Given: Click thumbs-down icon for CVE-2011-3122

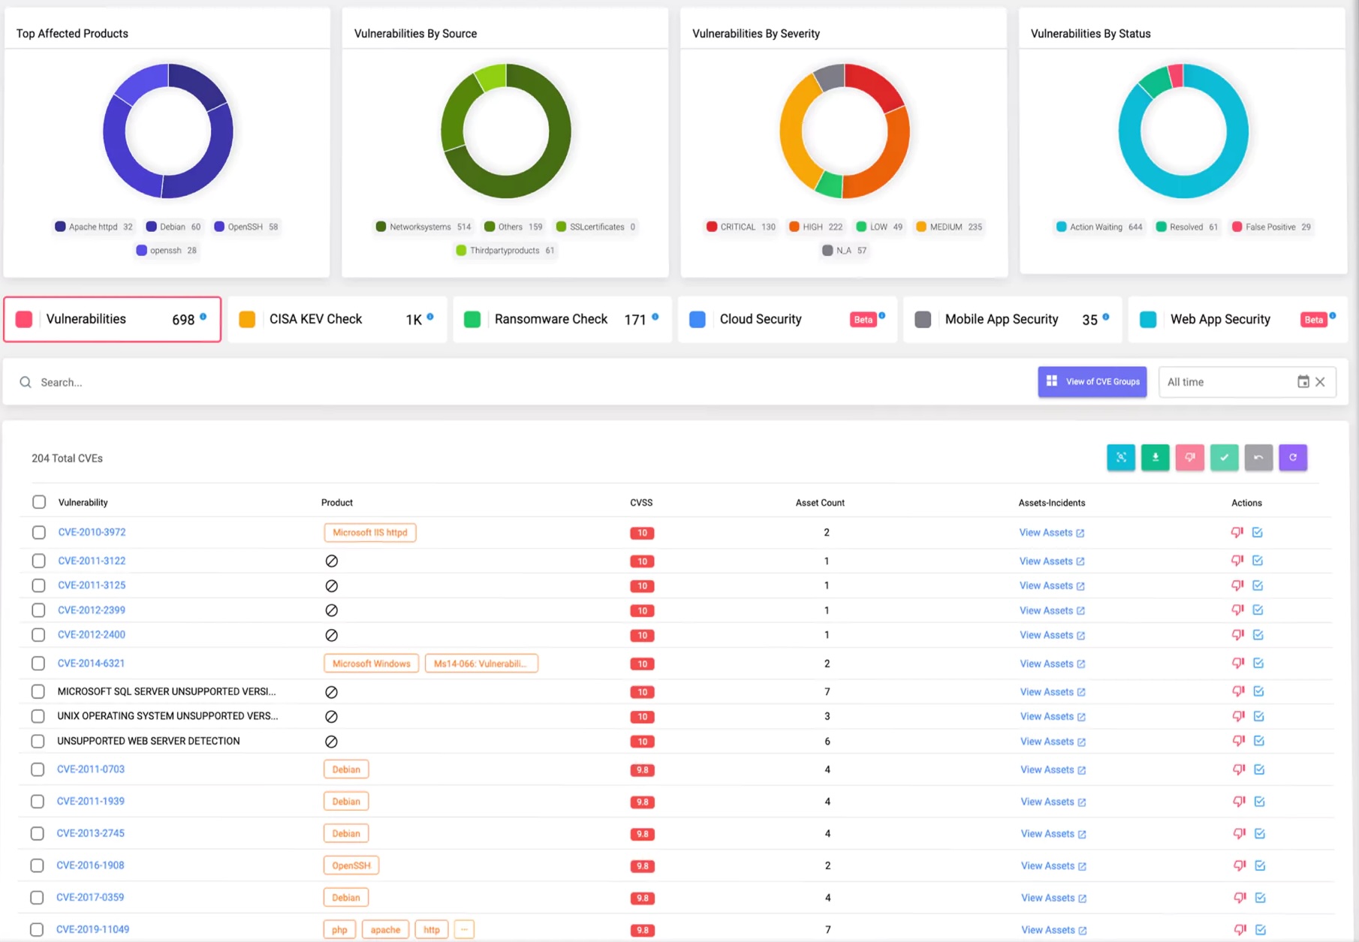Looking at the screenshot, I should pos(1237,561).
